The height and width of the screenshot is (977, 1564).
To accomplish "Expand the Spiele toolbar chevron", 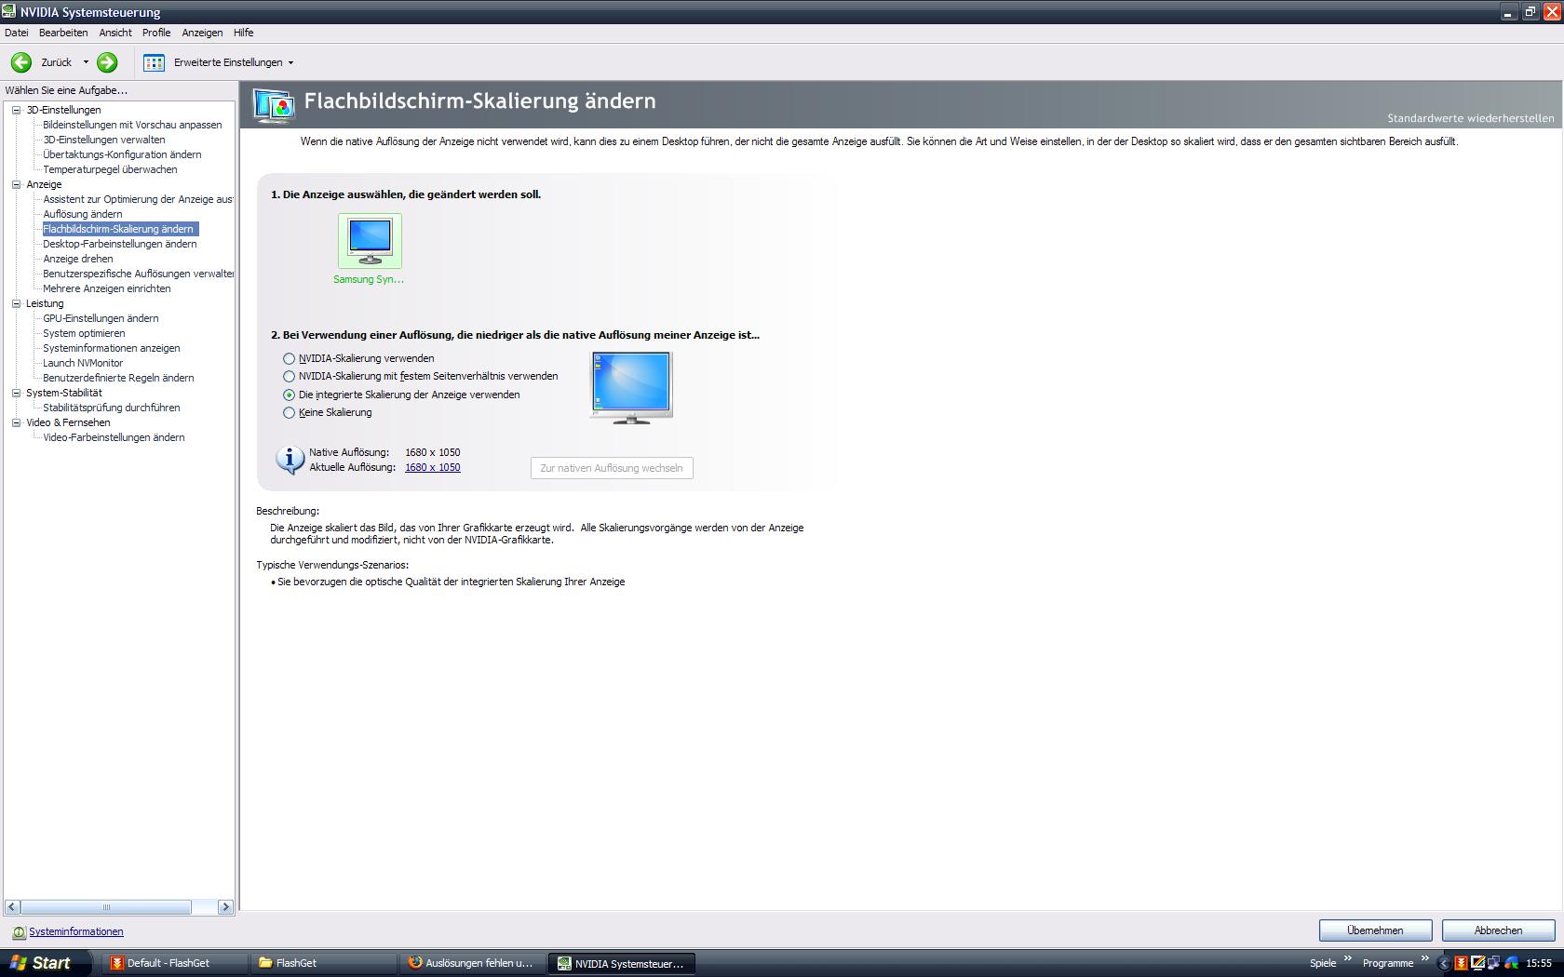I will click(1347, 958).
